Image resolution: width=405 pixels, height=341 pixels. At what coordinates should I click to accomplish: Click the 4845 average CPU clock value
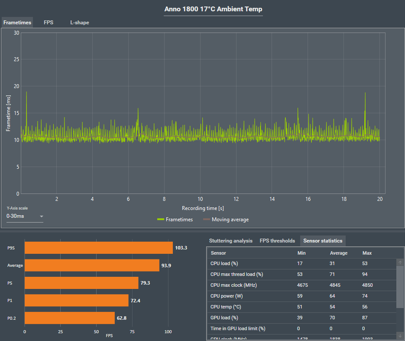coord(335,285)
